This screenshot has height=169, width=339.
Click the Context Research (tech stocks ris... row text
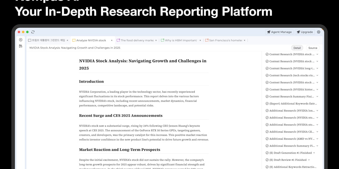(x=292, y=76)
